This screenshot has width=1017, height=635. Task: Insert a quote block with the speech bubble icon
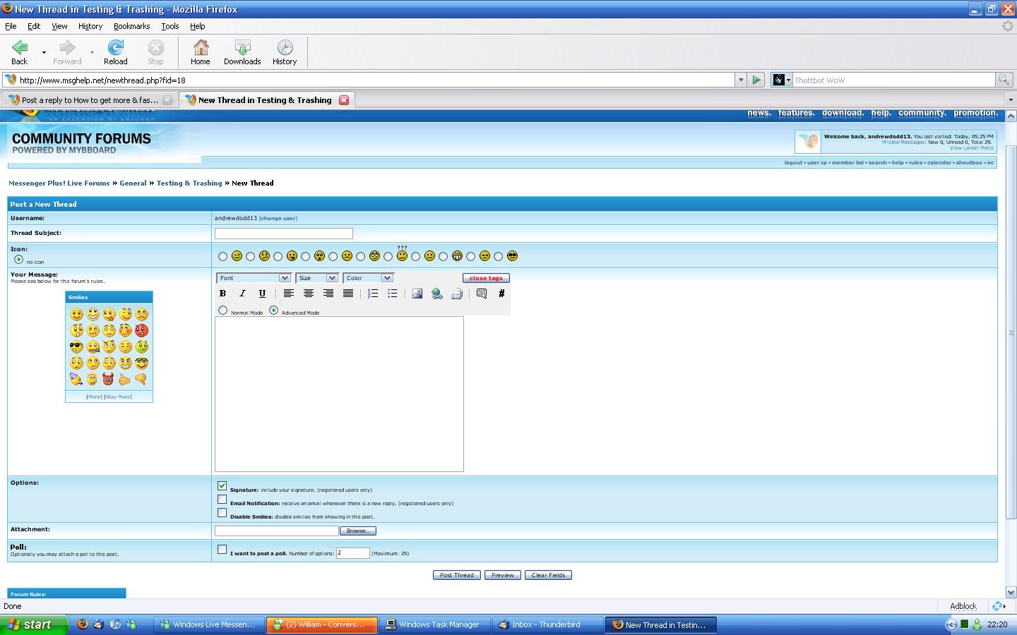[482, 294]
